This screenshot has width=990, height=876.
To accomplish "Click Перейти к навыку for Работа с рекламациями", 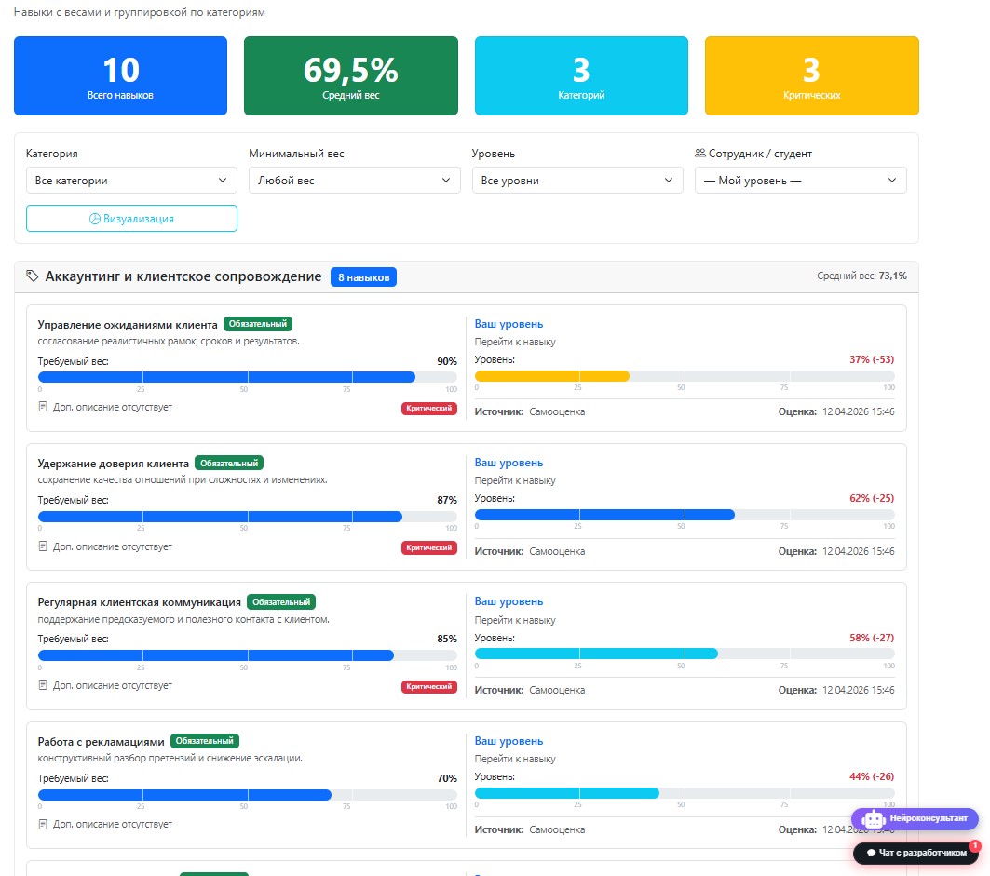I will pyautogui.click(x=515, y=759).
